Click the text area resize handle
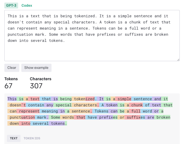The image size is (182, 144). click(178, 60)
